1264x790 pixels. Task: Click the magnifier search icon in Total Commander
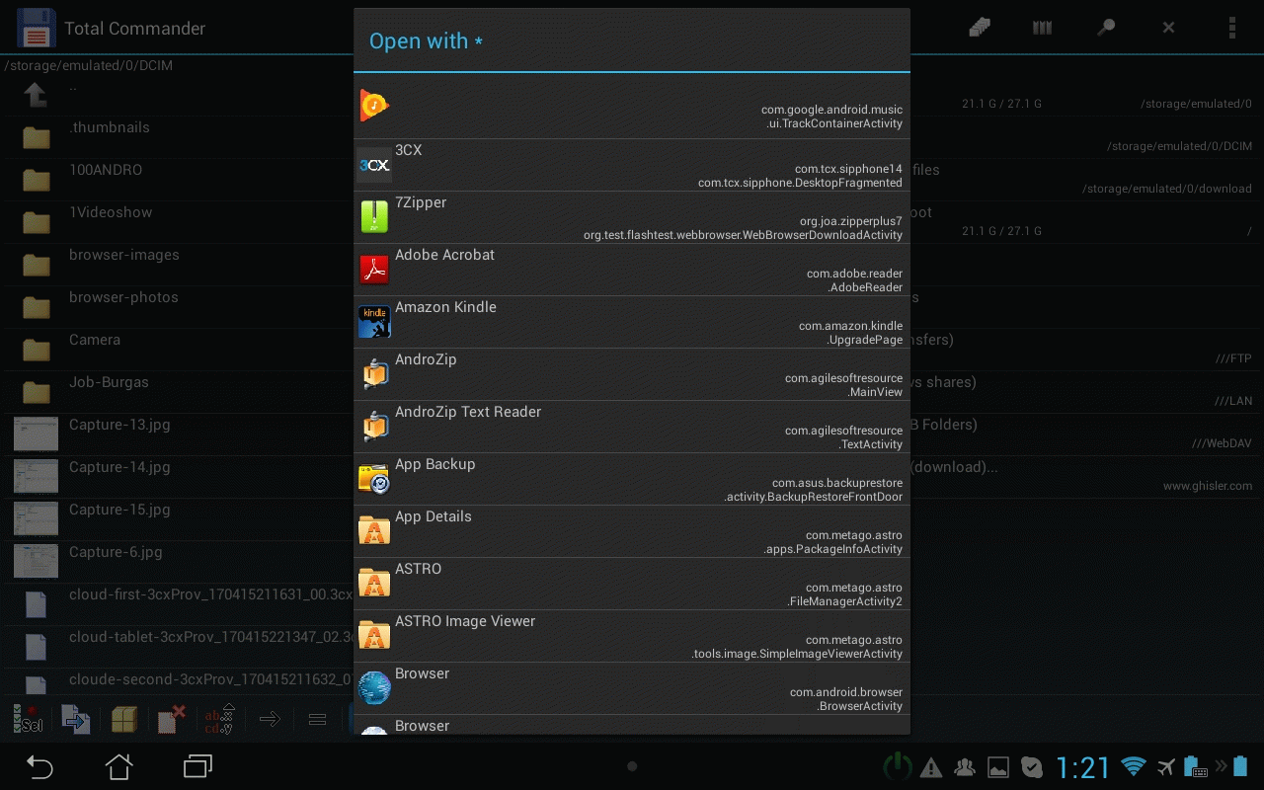1106,28
